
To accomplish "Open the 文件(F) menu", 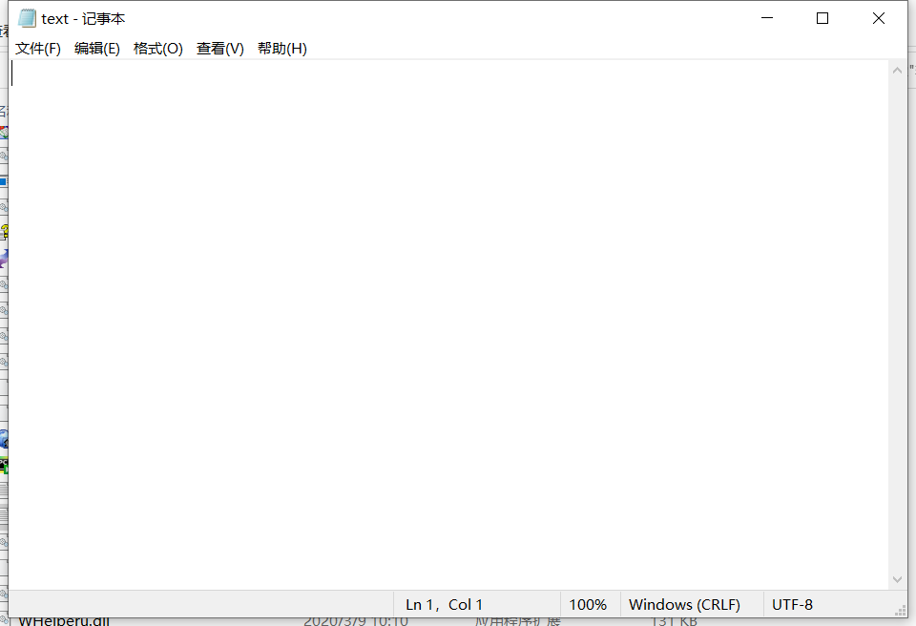I will click(x=38, y=49).
